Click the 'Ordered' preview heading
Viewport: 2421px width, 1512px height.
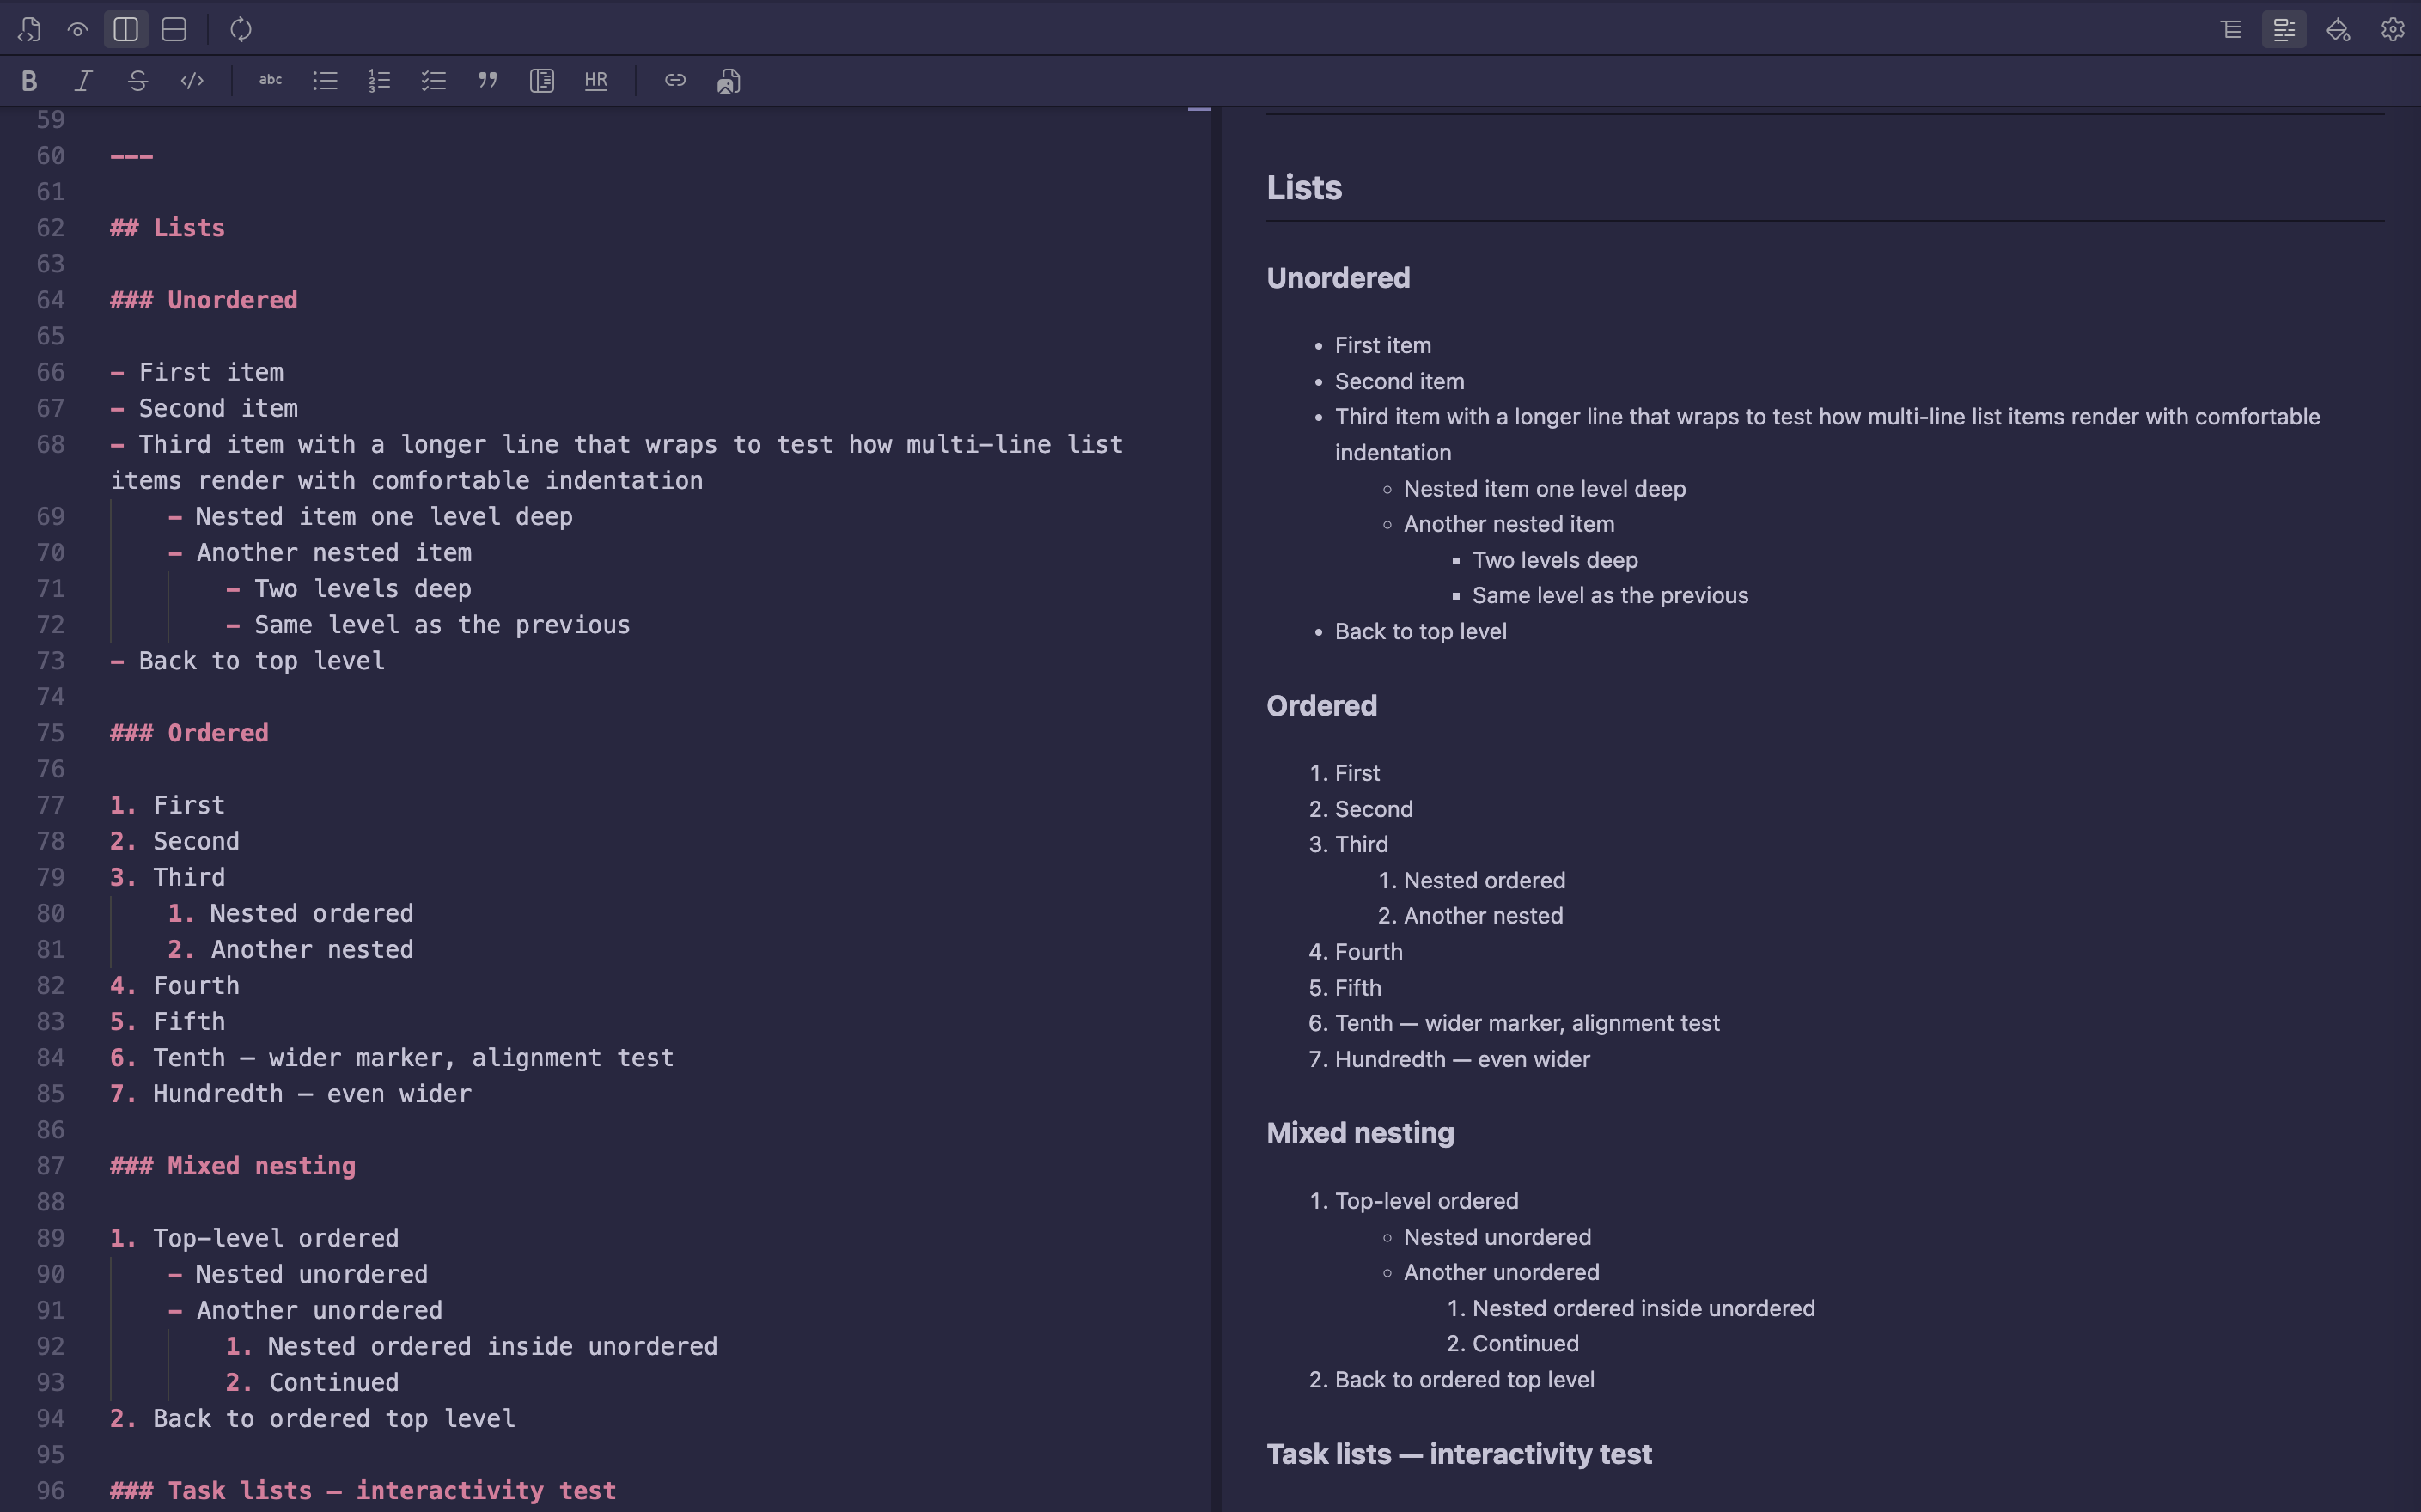point(1322,705)
